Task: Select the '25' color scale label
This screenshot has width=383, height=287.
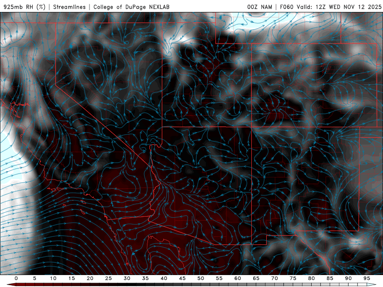Action: (109, 278)
